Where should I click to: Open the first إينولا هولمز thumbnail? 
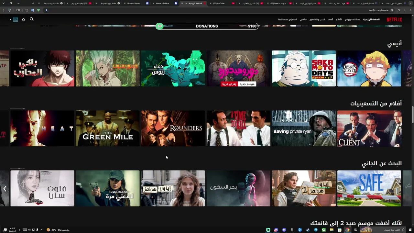pyautogui.click(x=173, y=188)
